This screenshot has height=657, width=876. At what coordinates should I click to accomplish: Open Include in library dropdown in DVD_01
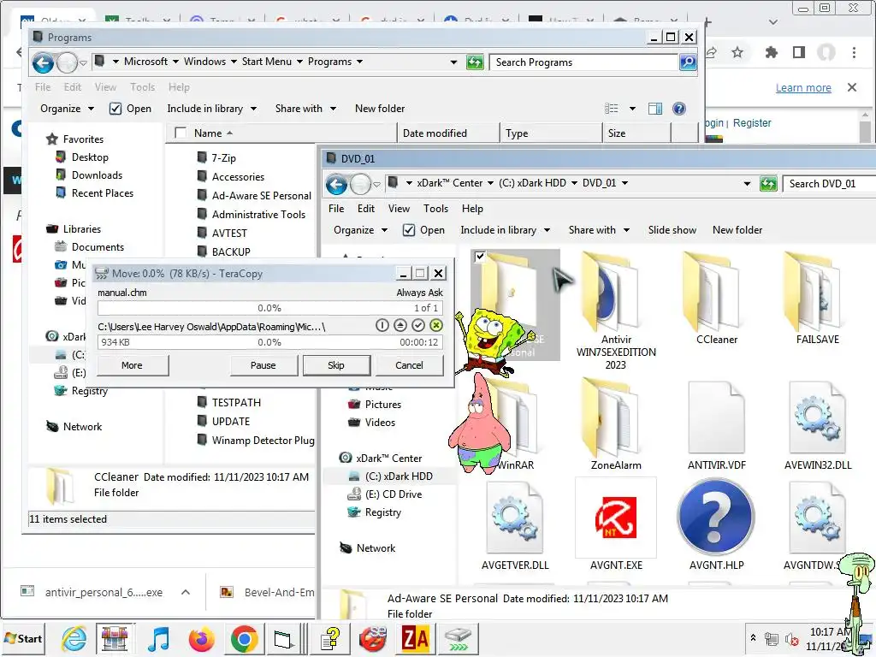[x=505, y=230]
